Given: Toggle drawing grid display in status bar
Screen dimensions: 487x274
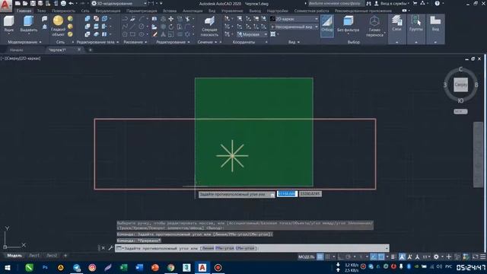Looking at the screenshot, I should click(x=320, y=257).
